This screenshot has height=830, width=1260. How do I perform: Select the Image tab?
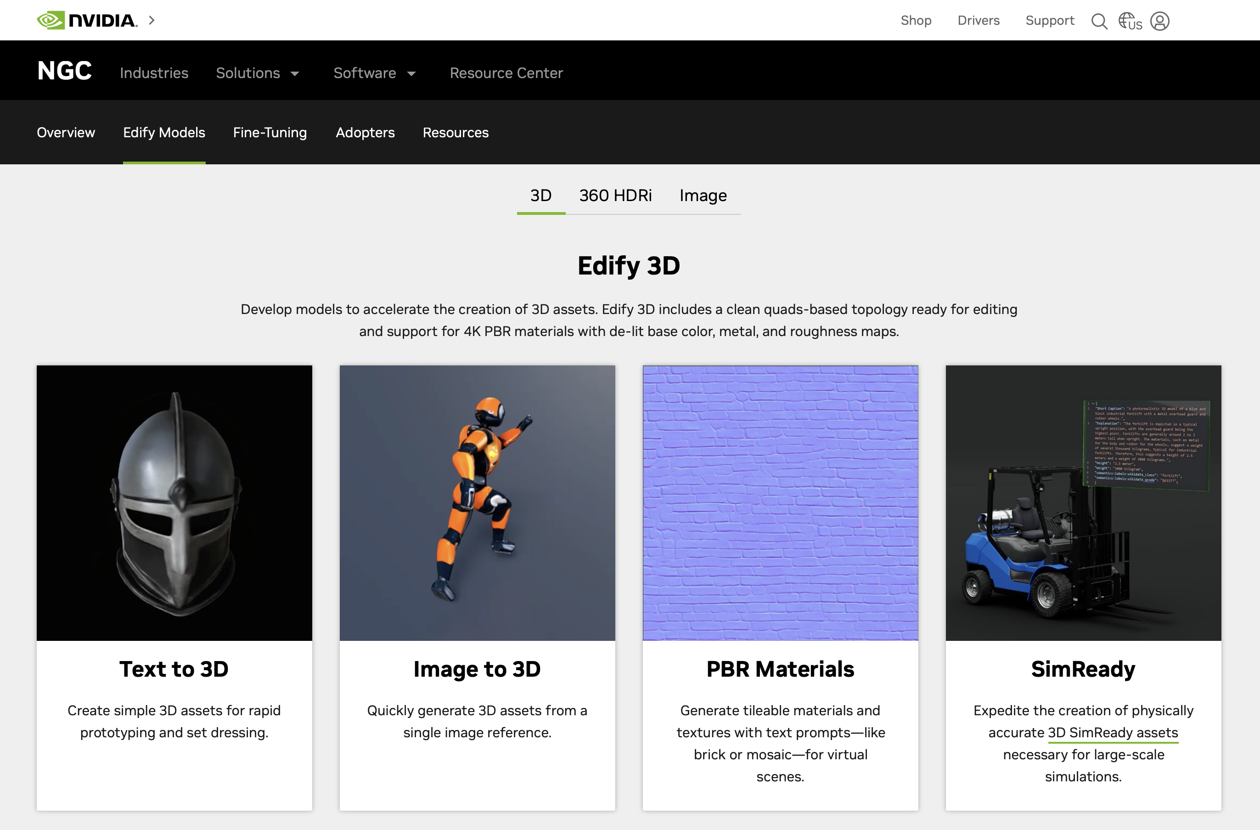click(x=703, y=196)
